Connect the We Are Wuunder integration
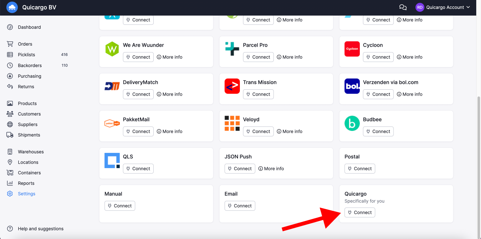The image size is (481, 239). (x=138, y=57)
